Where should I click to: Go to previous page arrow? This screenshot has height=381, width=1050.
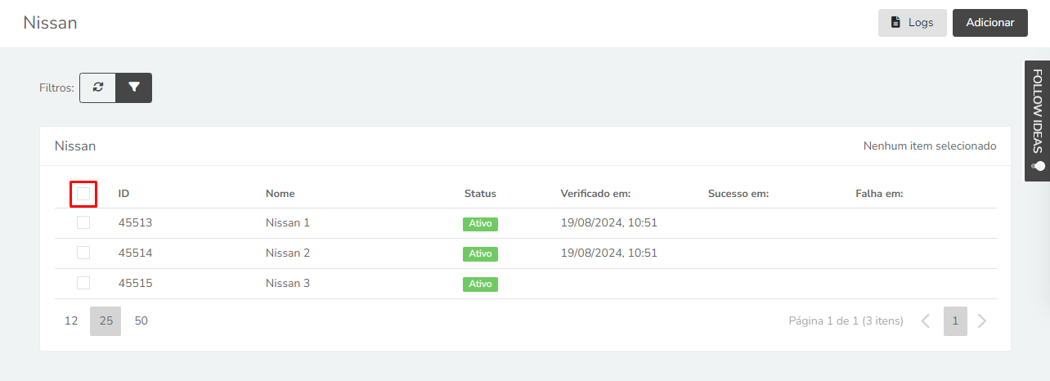(x=926, y=321)
